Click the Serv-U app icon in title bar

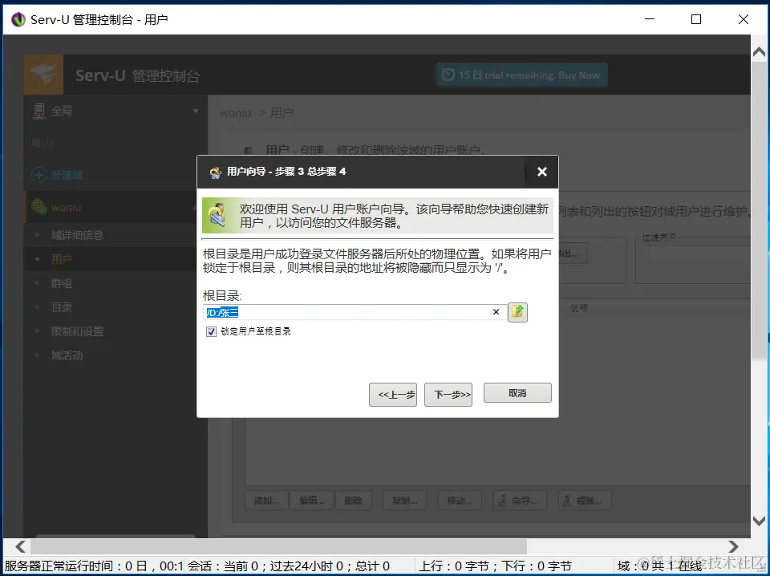[18, 19]
